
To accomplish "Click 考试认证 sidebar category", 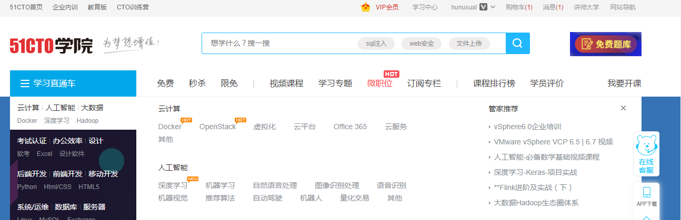I will [32, 141].
